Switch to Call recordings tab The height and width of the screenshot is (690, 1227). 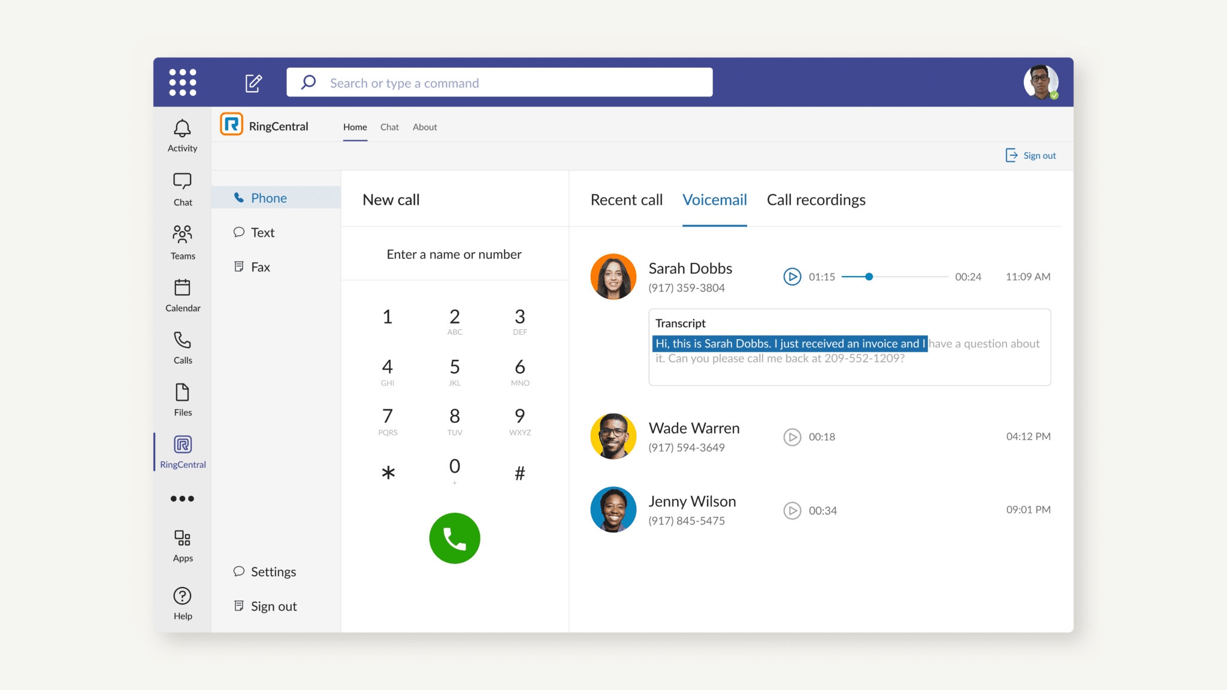click(x=815, y=199)
